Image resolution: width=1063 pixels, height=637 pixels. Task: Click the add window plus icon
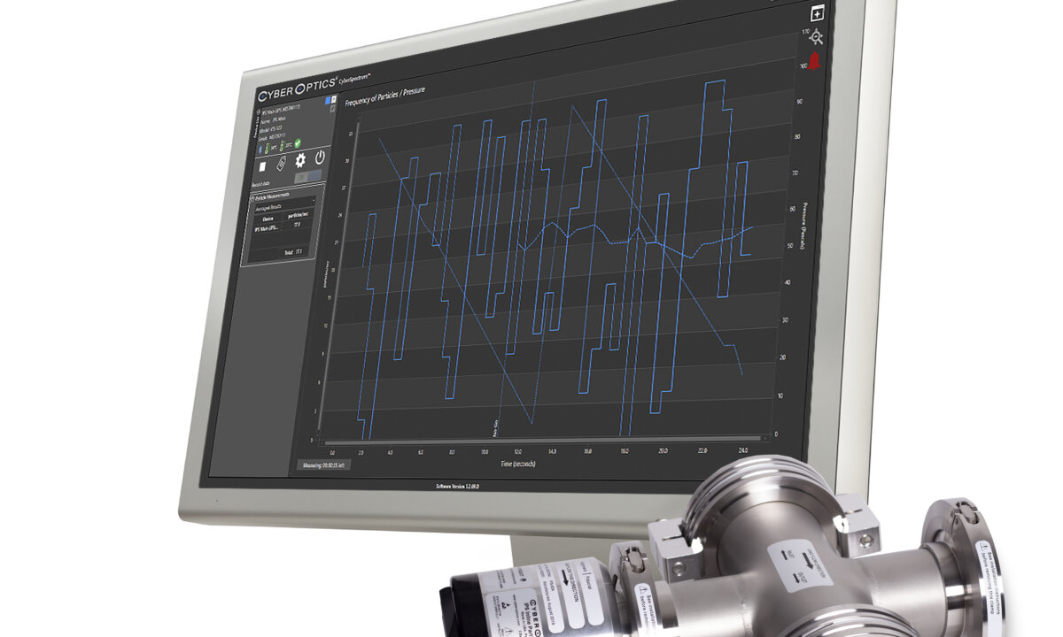817,13
